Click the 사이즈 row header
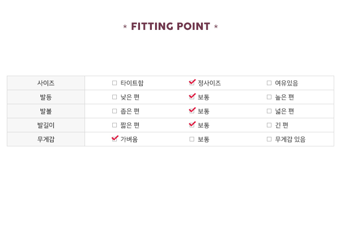The image size is (341, 237). tap(46, 83)
